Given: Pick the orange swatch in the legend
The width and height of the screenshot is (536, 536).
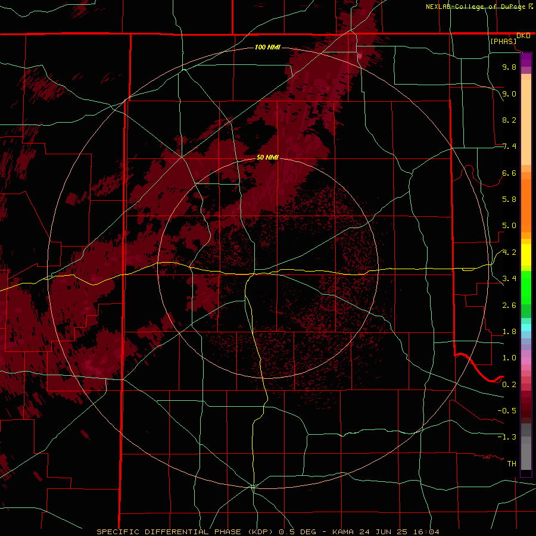Looking at the screenshot, I should 526,205.
